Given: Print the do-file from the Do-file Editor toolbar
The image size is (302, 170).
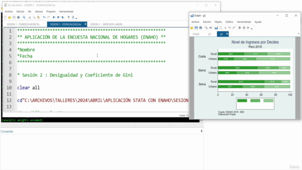Looking at the screenshot, I should (18, 17).
